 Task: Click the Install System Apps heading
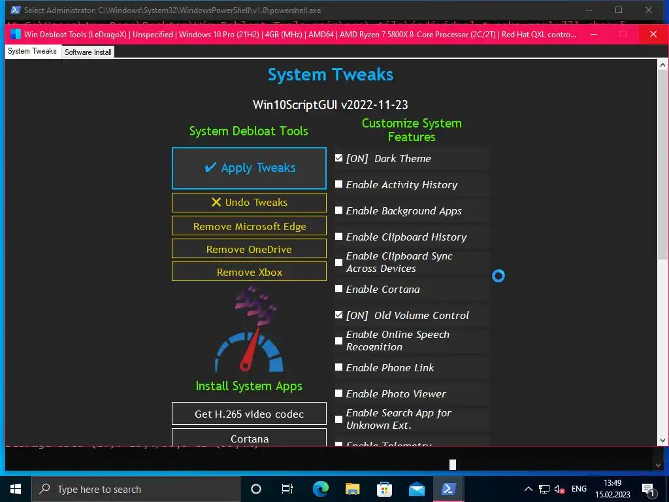(249, 386)
